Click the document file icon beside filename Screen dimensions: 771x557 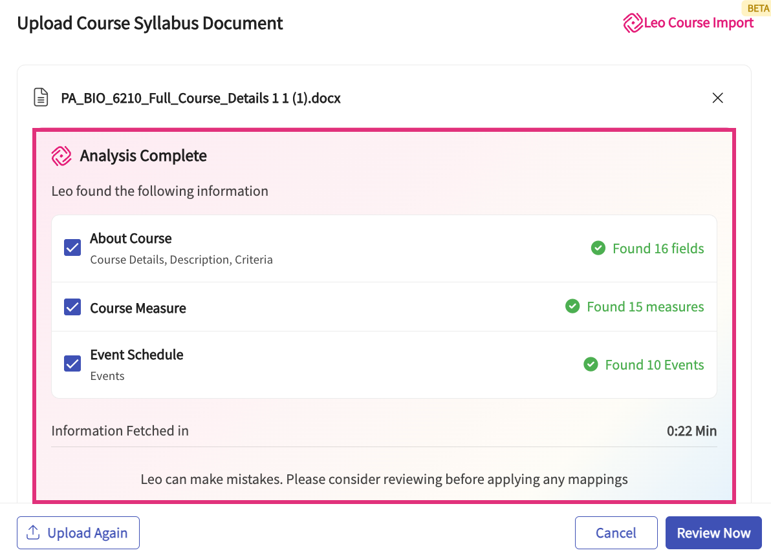pyautogui.click(x=41, y=98)
